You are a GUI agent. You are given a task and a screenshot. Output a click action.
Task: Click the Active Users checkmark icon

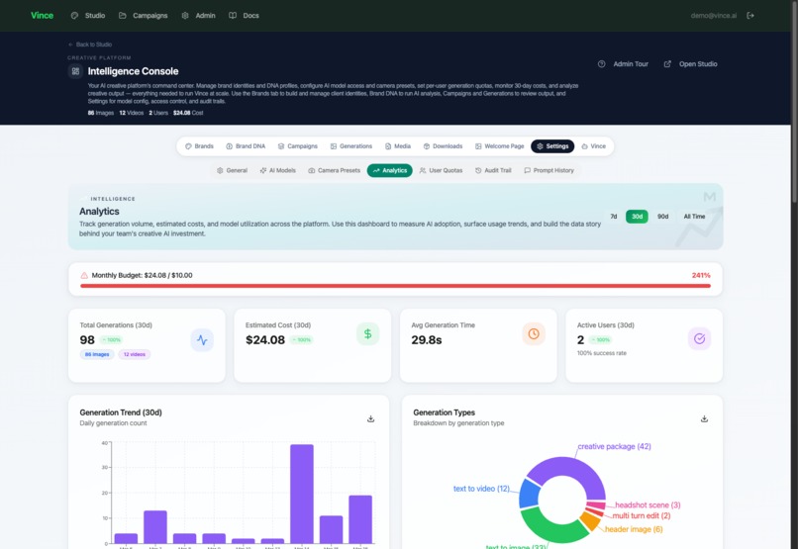pyautogui.click(x=699, y=338)
